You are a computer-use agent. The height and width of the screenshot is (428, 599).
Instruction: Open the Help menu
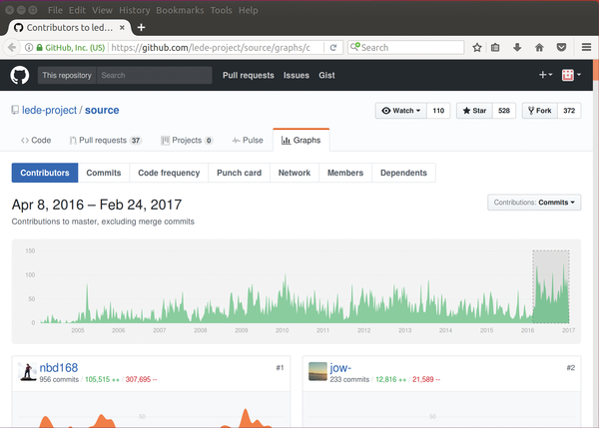pyautogui.click(x=249, y=10)
